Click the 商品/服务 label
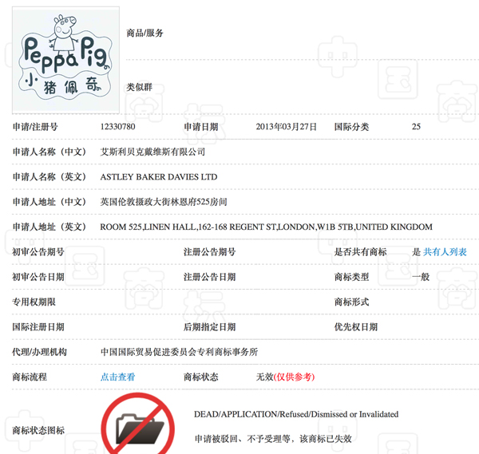Image resolution: width=479 pixels, height=454 pixels. point(144,33)
